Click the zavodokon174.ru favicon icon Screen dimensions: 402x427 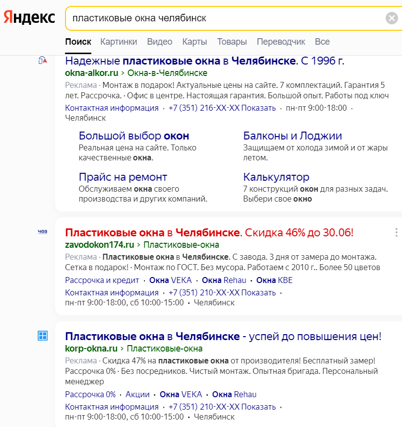(x=43, y=231)
